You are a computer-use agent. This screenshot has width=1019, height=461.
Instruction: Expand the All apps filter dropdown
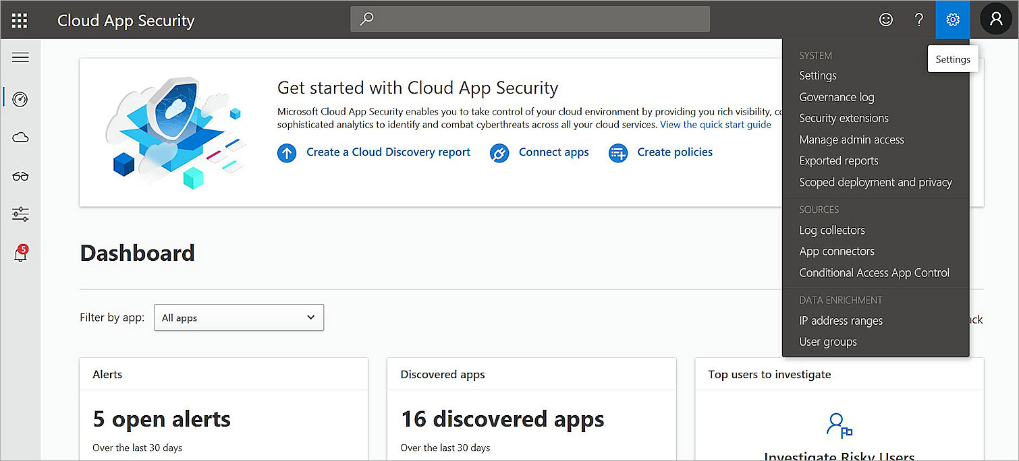pyautogui.click(x=239, y=317)
